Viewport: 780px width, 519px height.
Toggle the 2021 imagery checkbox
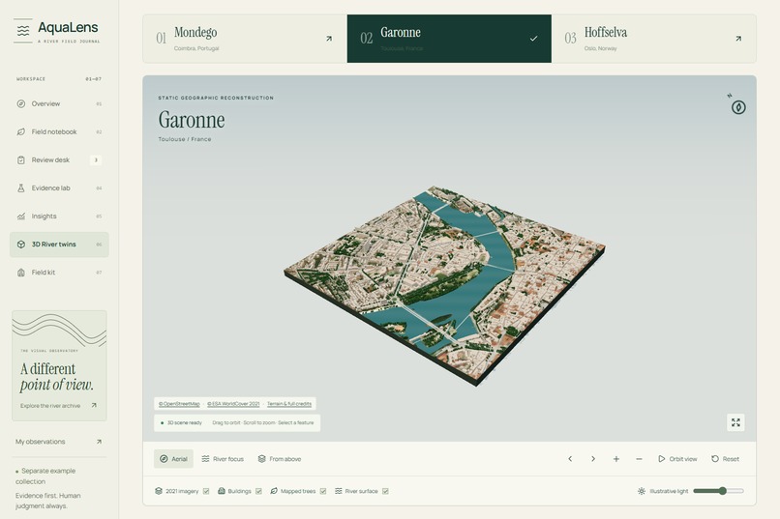(x=206, y=491)
